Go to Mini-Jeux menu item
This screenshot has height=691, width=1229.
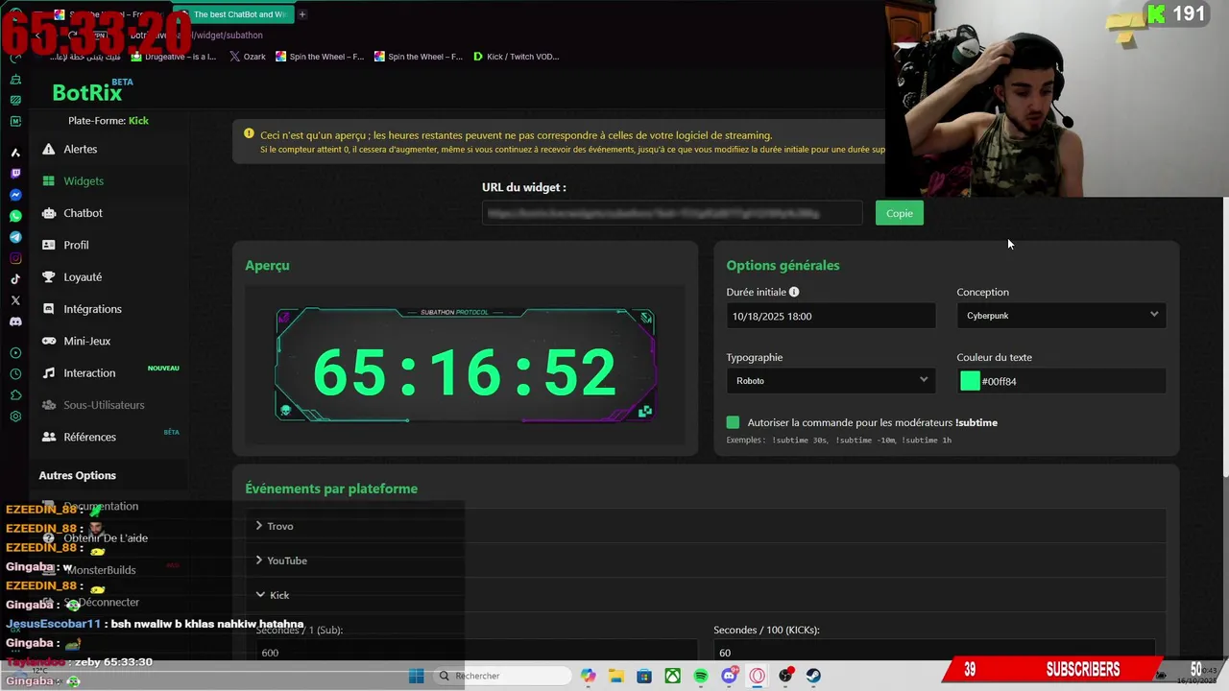coord(87,341)
